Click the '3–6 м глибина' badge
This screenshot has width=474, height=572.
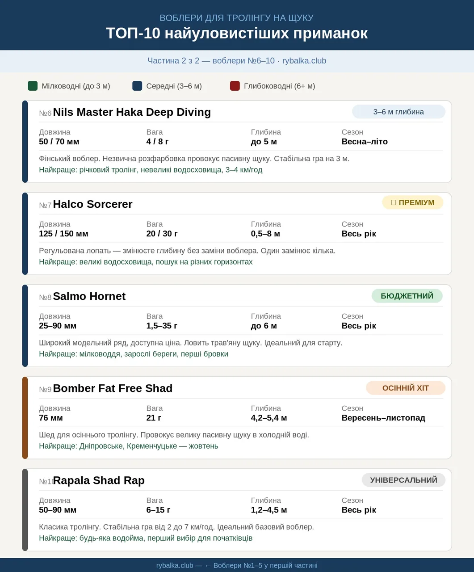398,112
